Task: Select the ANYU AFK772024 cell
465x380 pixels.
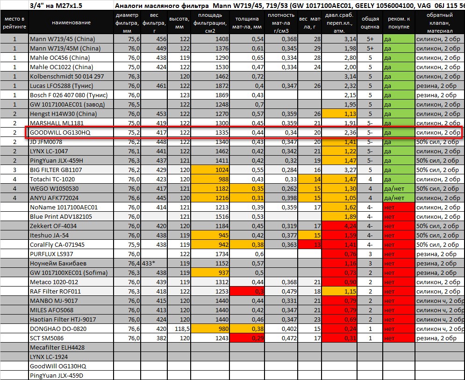Action: [71, 198]
